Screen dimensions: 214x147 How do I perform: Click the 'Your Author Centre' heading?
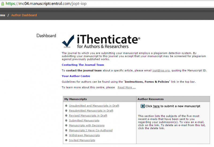pos(76,76)
